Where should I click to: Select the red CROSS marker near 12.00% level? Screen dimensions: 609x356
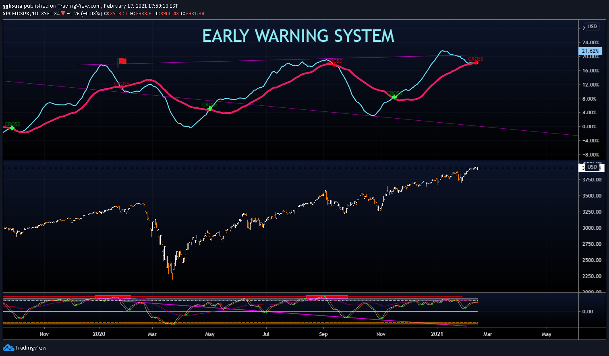121,87
